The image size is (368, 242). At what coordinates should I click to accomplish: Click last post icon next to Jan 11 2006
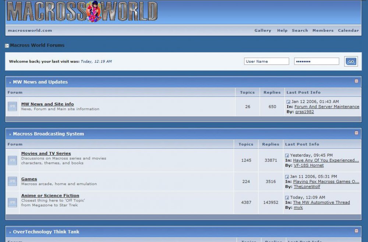[287, 177]
